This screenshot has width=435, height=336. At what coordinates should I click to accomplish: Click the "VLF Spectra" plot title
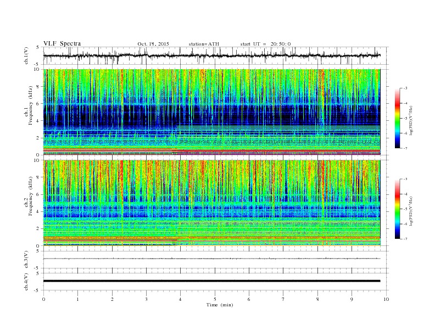(x=62, y=43)
